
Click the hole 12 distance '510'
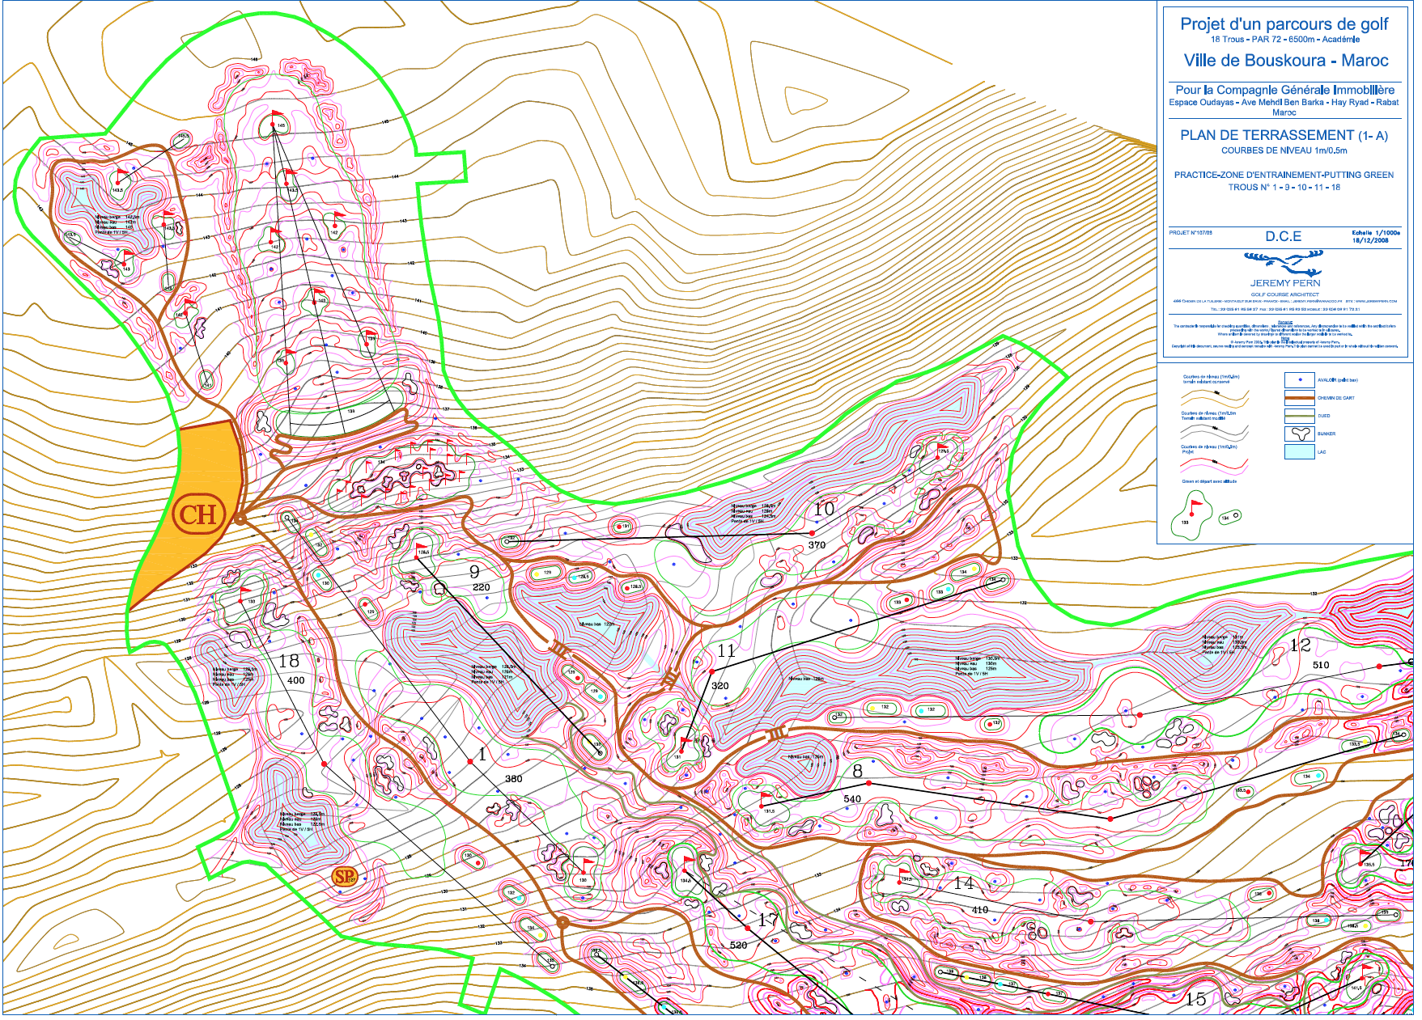(x=1321, y=665)
